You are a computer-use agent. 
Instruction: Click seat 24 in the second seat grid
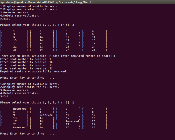click(94, 124)
